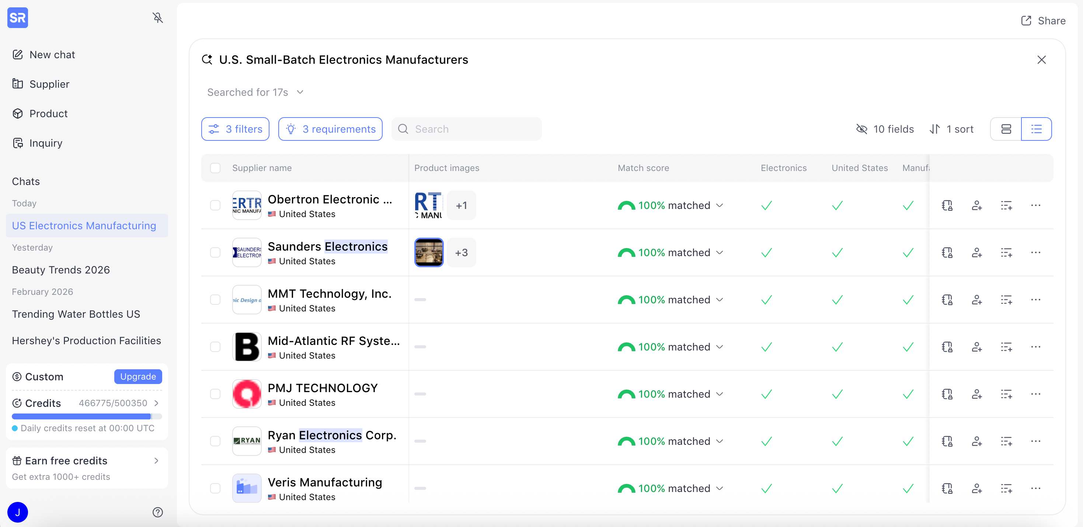Click add contact icon for Saunders Electronics
Viewport: 1083px width, 527px height.
(976, 252)
